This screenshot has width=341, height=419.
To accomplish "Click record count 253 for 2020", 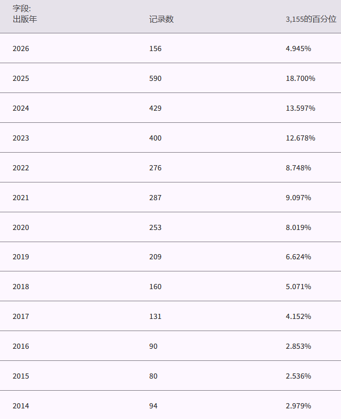I will (155, 227).
